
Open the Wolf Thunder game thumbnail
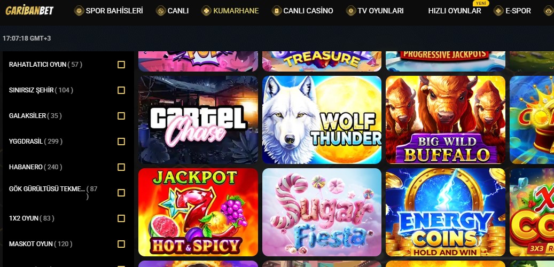coord(322,120)
